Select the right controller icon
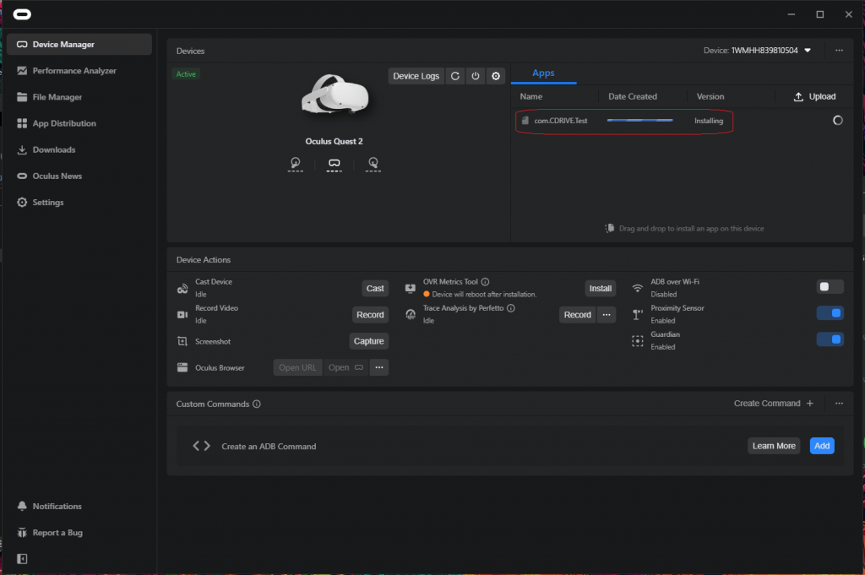 [373, 164]
